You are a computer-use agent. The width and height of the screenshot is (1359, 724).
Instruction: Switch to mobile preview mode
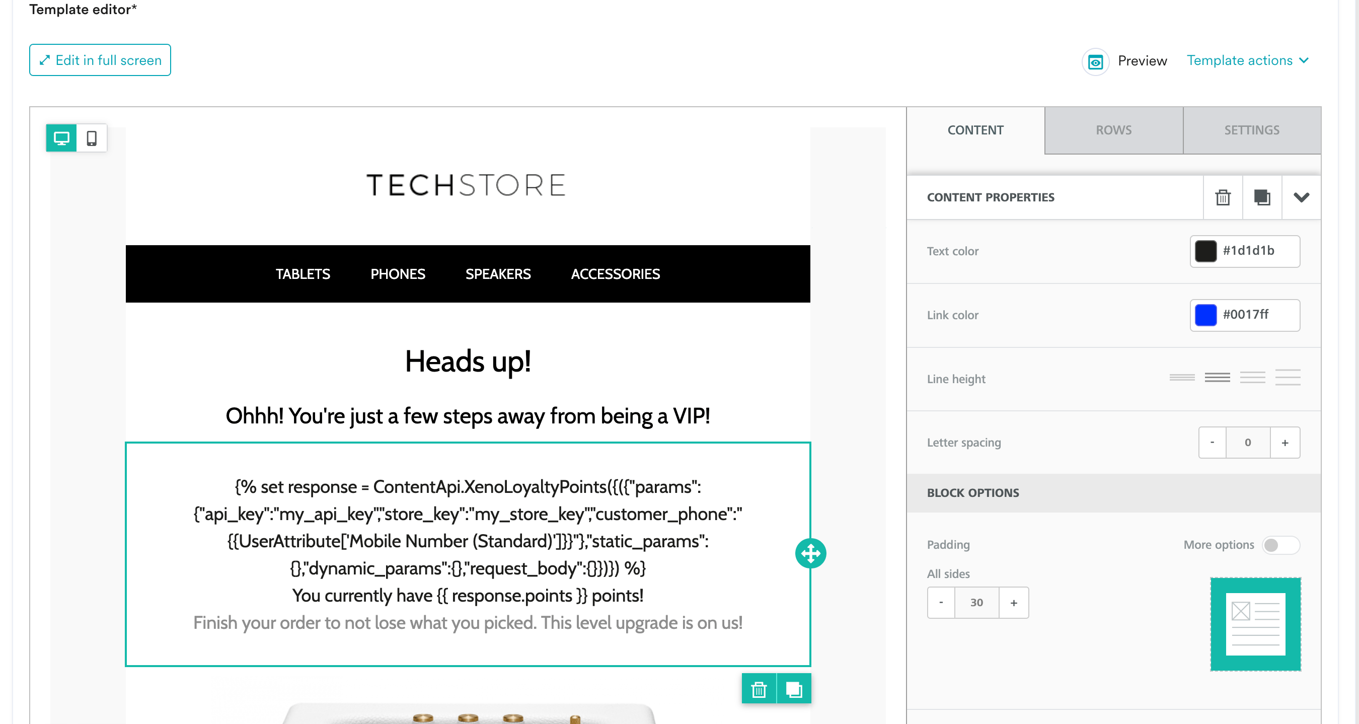(x=92, y=138)
